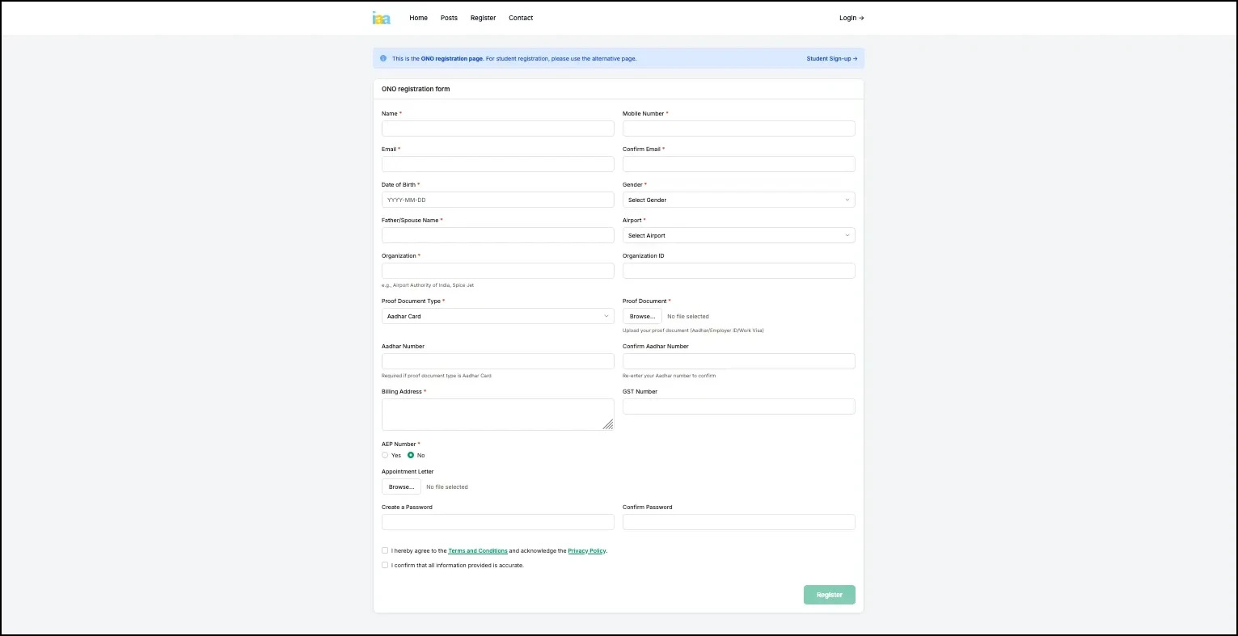
Task: Click the Date of Birth input field
Action: tap(497, 200)
